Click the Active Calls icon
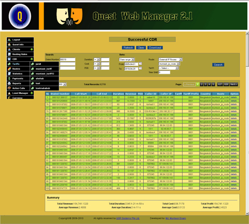 9,88
